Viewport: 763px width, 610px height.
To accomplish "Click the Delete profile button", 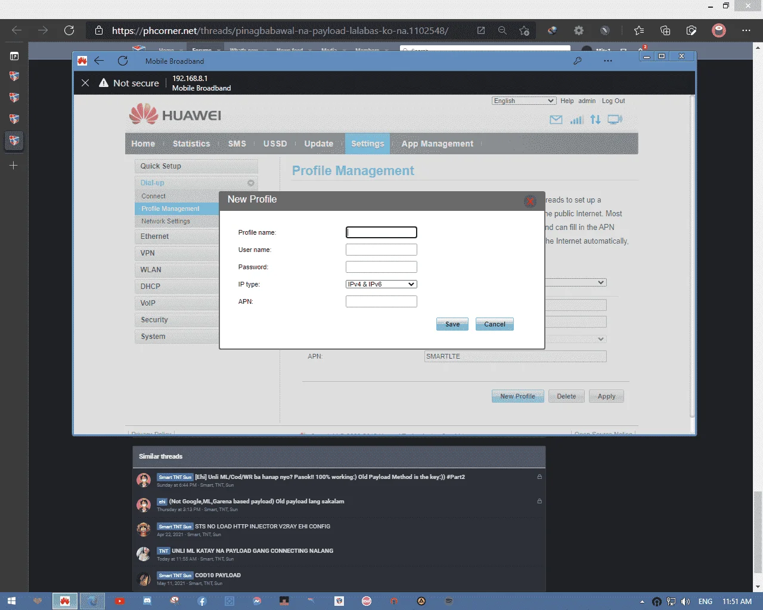I will [566, 396].
